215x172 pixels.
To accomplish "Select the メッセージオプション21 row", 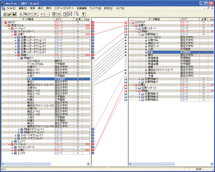I will [46, 138].
